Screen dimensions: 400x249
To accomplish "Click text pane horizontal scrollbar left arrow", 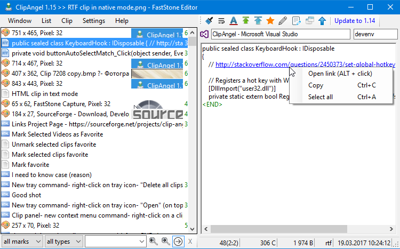I will [x=206, y=229].
